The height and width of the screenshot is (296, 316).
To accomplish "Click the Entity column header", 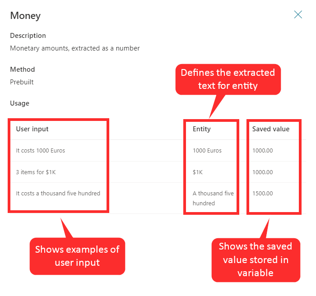I will click(201, 129).
